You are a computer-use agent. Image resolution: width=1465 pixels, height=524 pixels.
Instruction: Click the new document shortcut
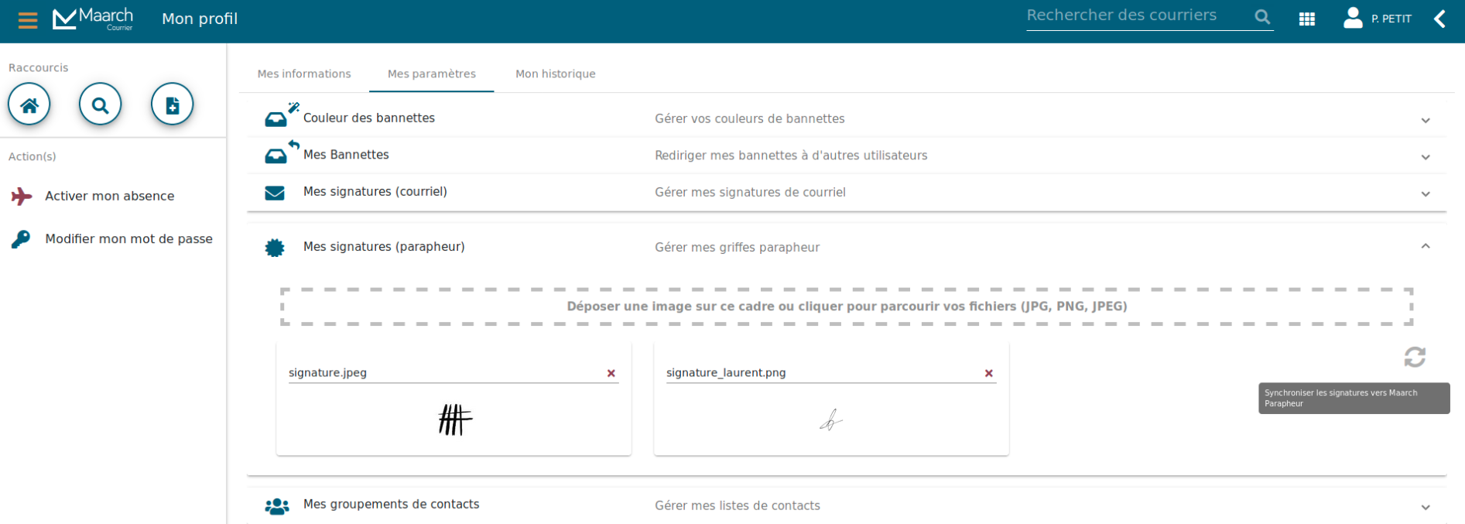click(x=172, y=104)
